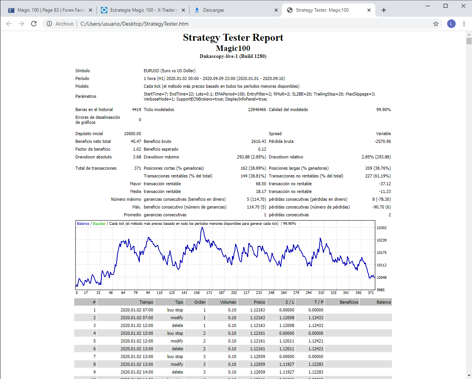Open a new browser tab

point(384,10)
